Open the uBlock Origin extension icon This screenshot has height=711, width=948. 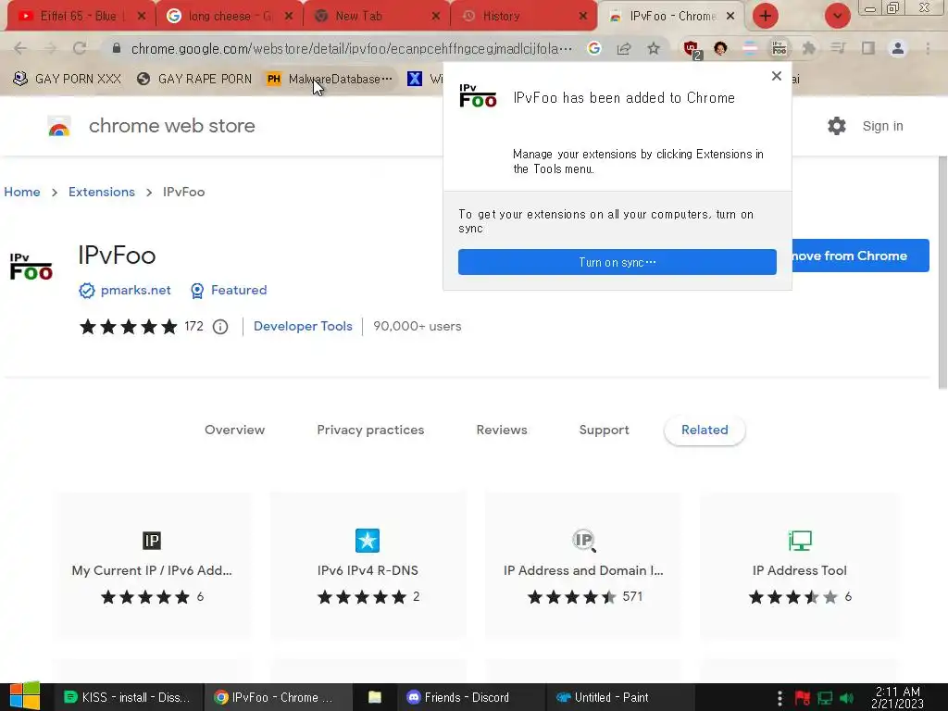(x=692, y=49)
